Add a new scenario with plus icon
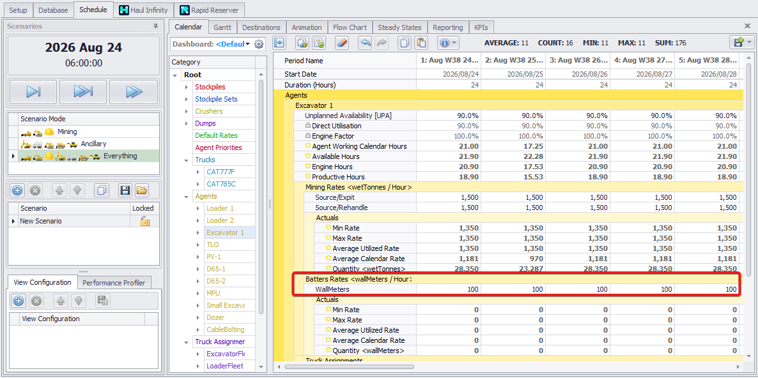Image resolution: width=758 pixels, height=378 pixels. click(17, 190)
